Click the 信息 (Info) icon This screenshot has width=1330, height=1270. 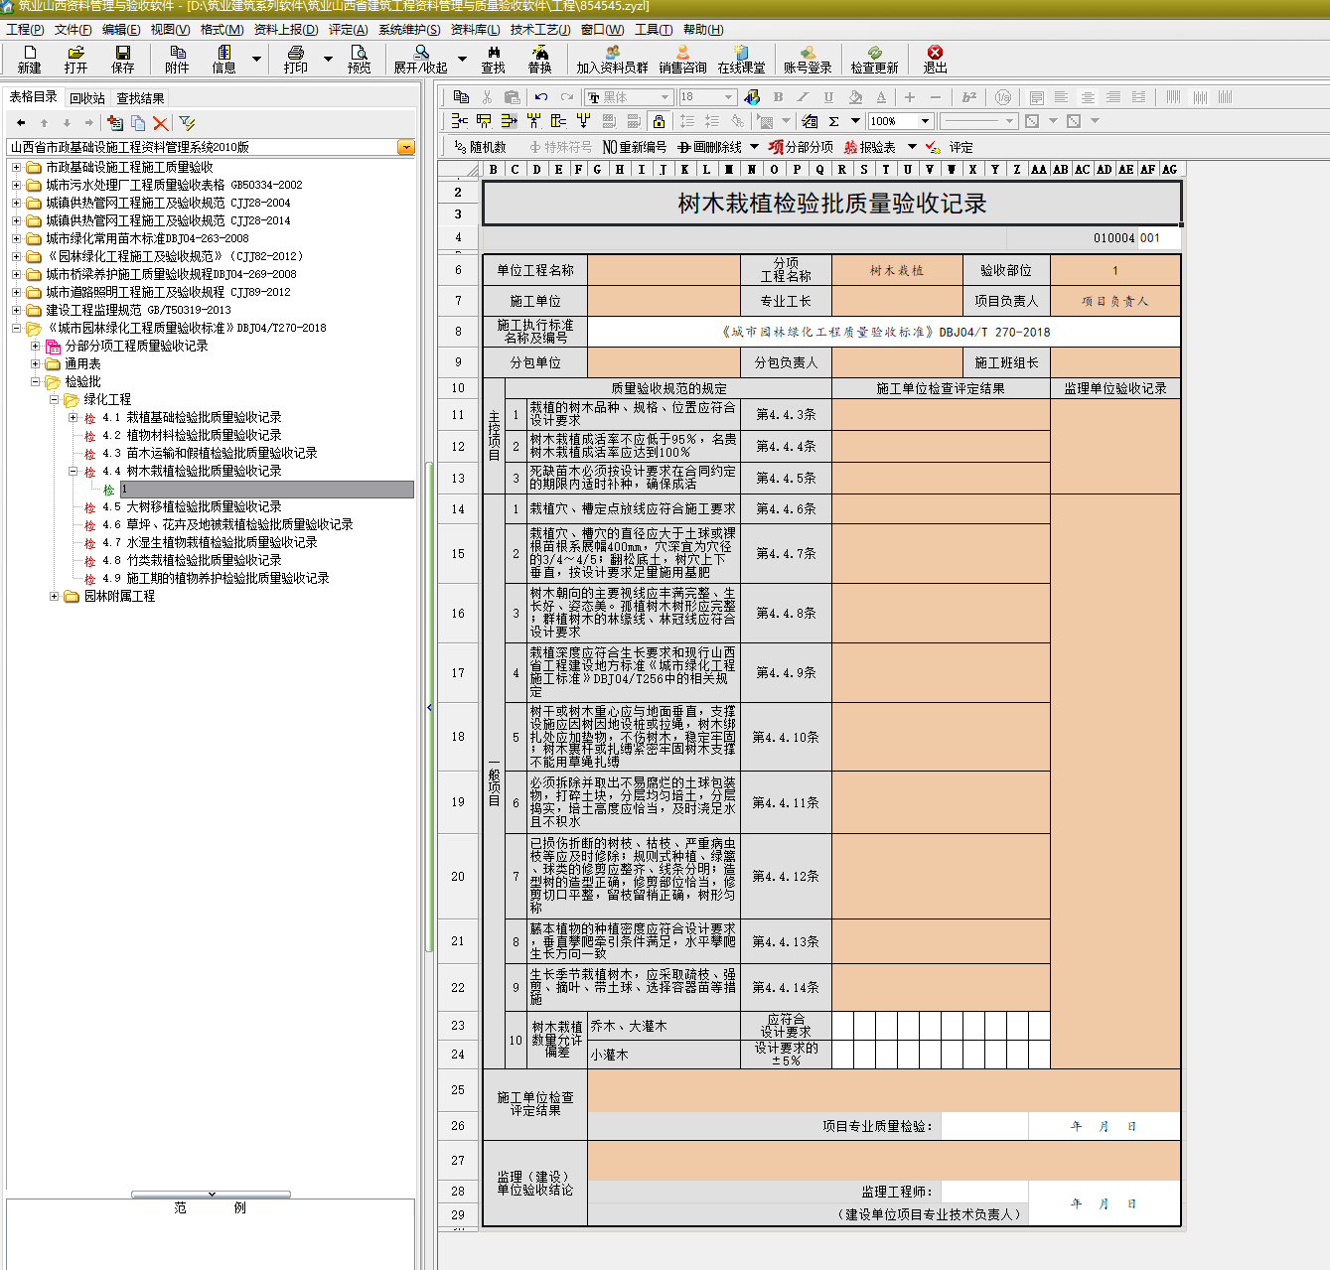click(224, 60)
